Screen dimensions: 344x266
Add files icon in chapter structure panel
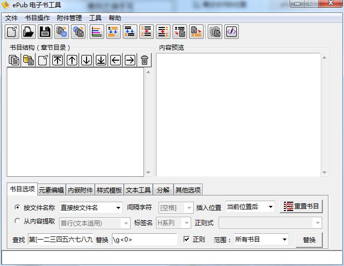pos(14,60)
